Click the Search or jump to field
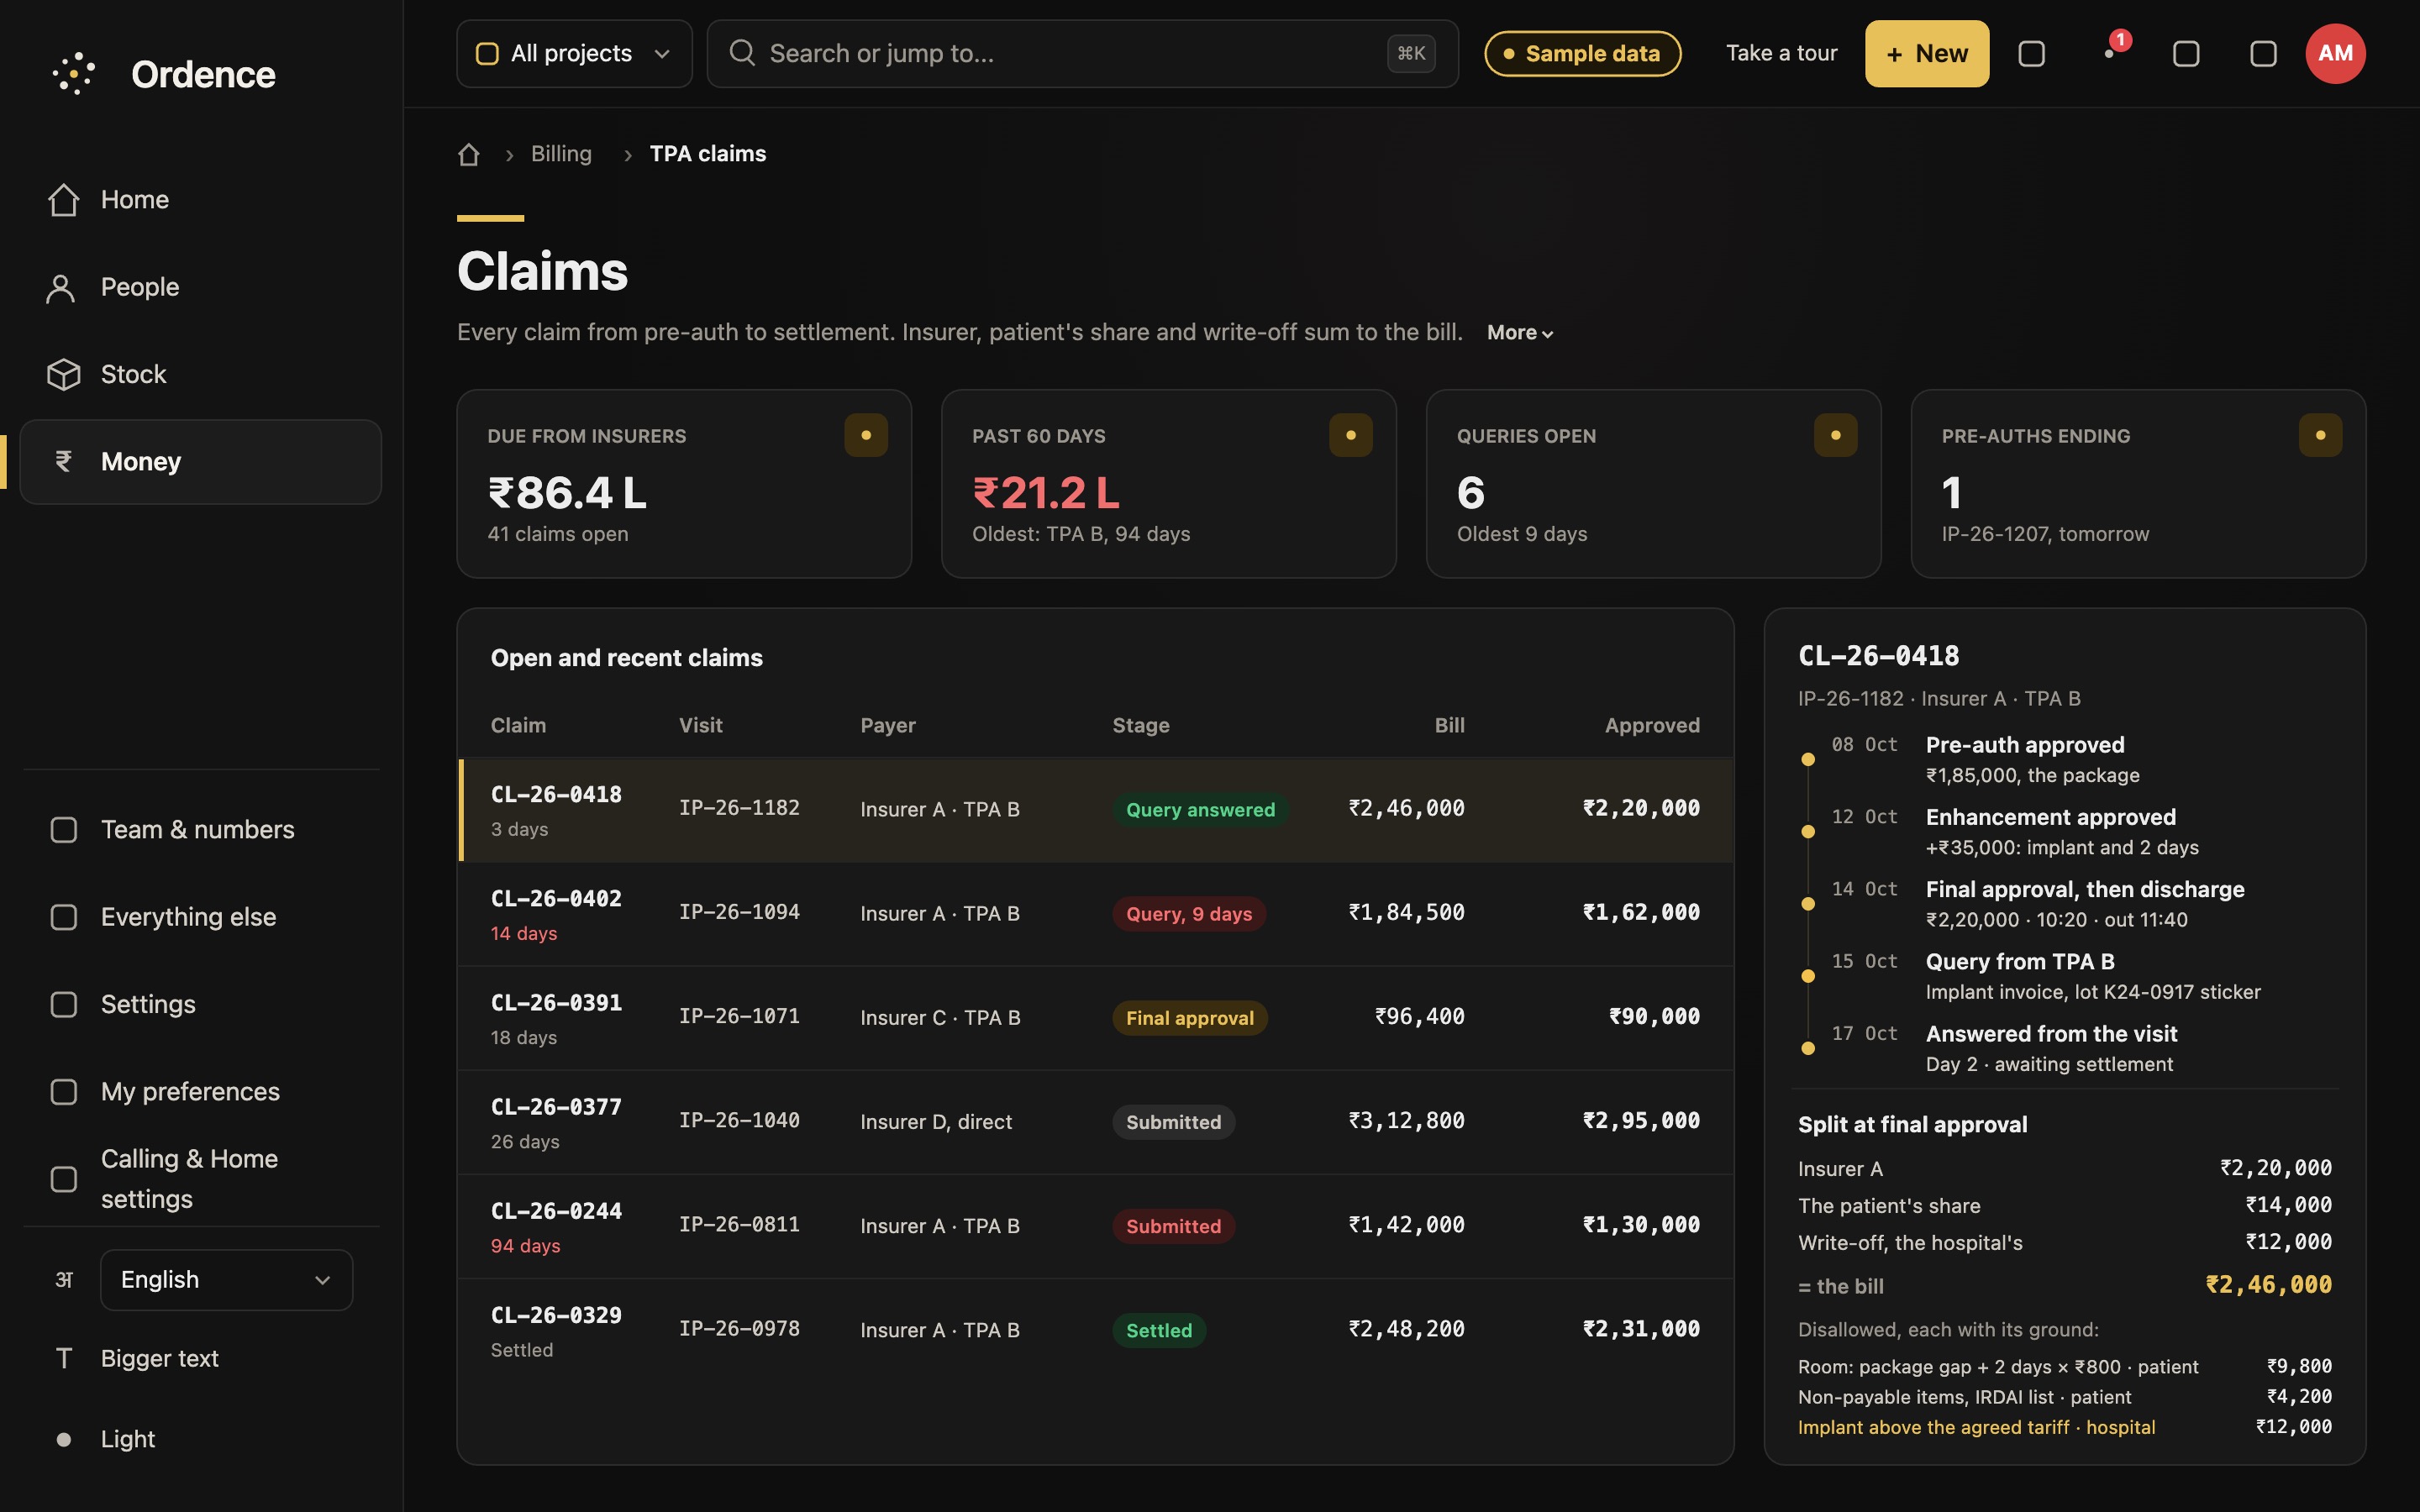 click(x=1082, y=53)
